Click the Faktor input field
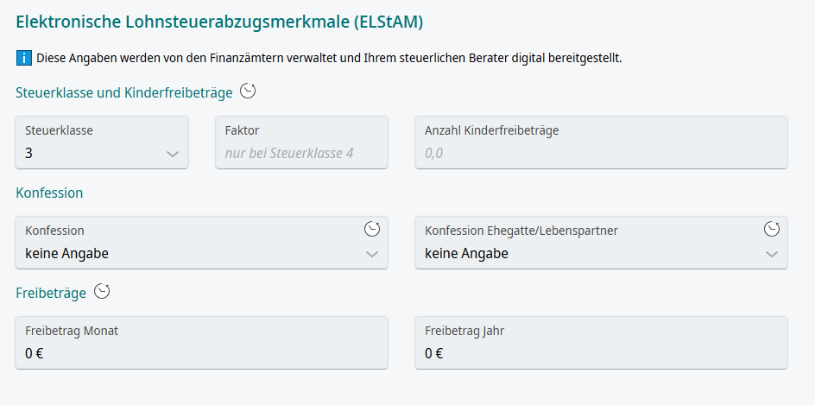This screenshot has width=815, height=405. pyautogui.click(x=301, y=153)
